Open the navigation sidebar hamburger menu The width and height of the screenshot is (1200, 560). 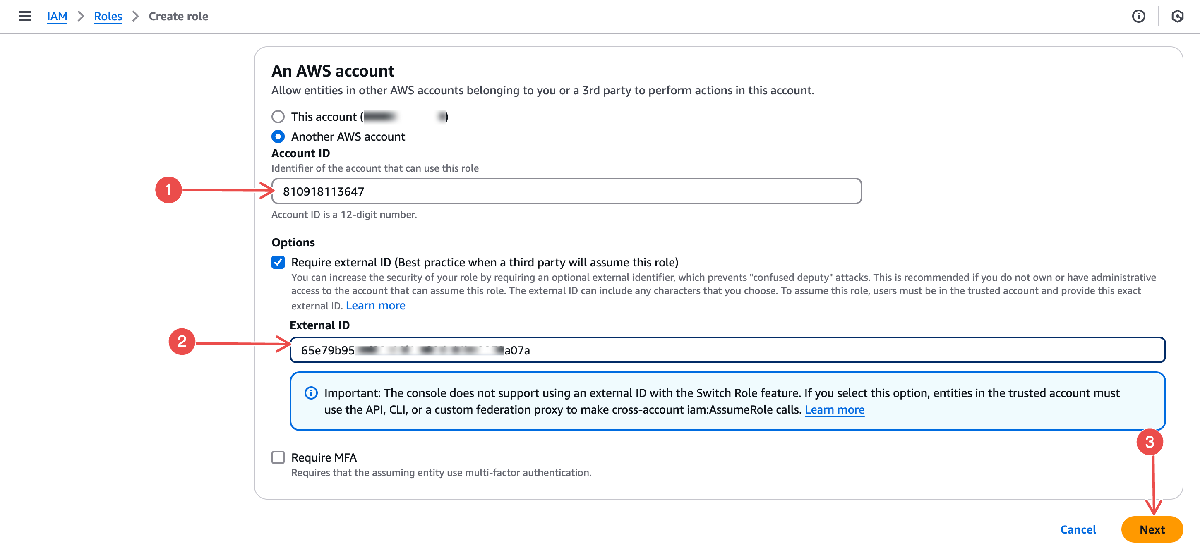click(x=24, y=16)
